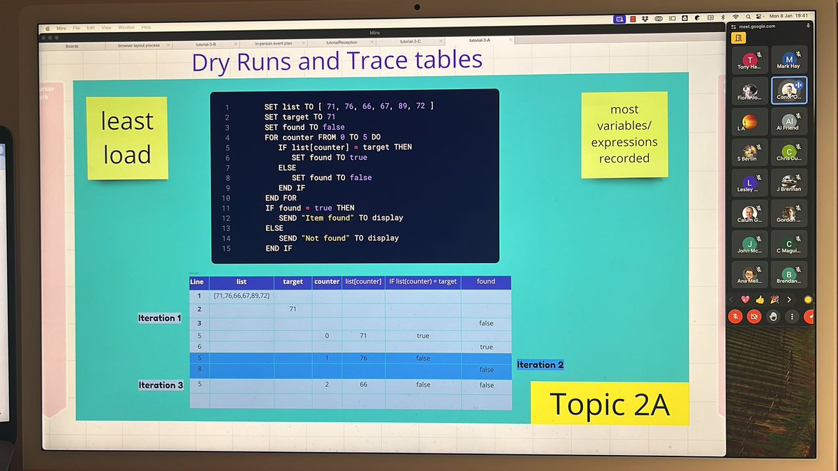This screenshot has height=471, width=838.
Task: Pick the yellow skin tone swatch
Action: (x=807, y=300)
